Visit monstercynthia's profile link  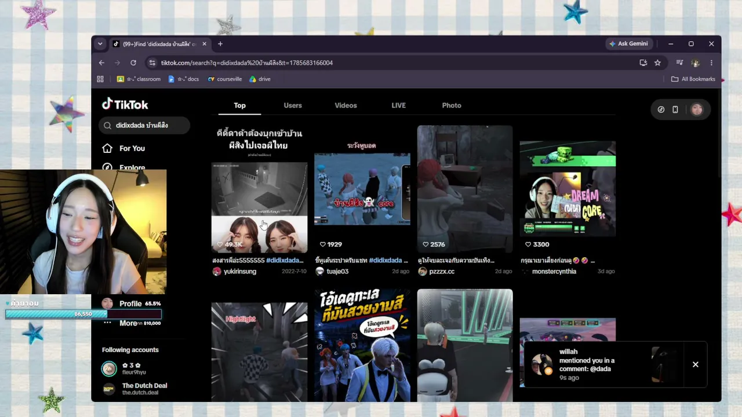[x=554, y=271]
